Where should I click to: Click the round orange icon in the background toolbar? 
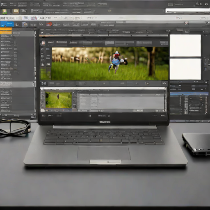click(x=25, y=24)
